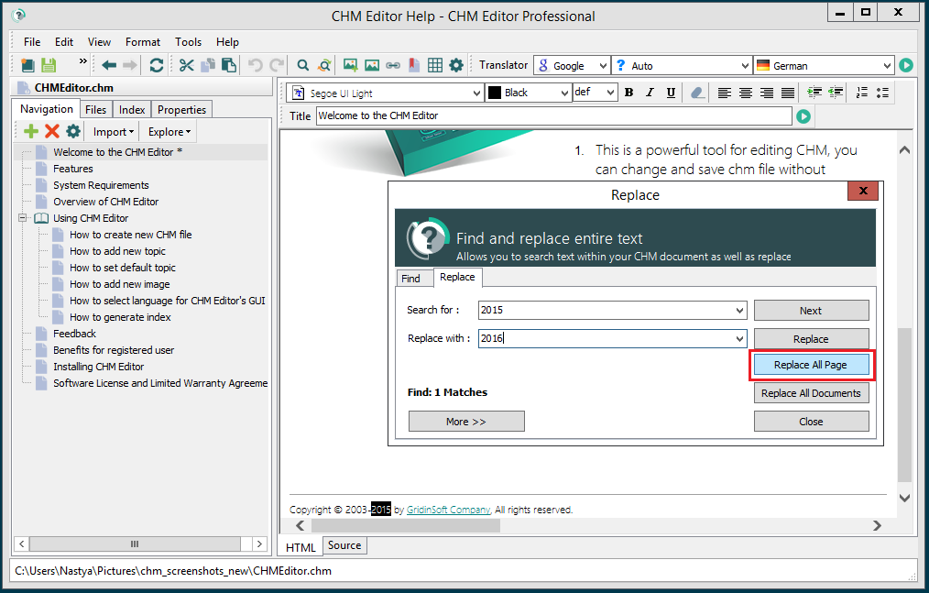Toggle italic formatting

coord(650,93)
